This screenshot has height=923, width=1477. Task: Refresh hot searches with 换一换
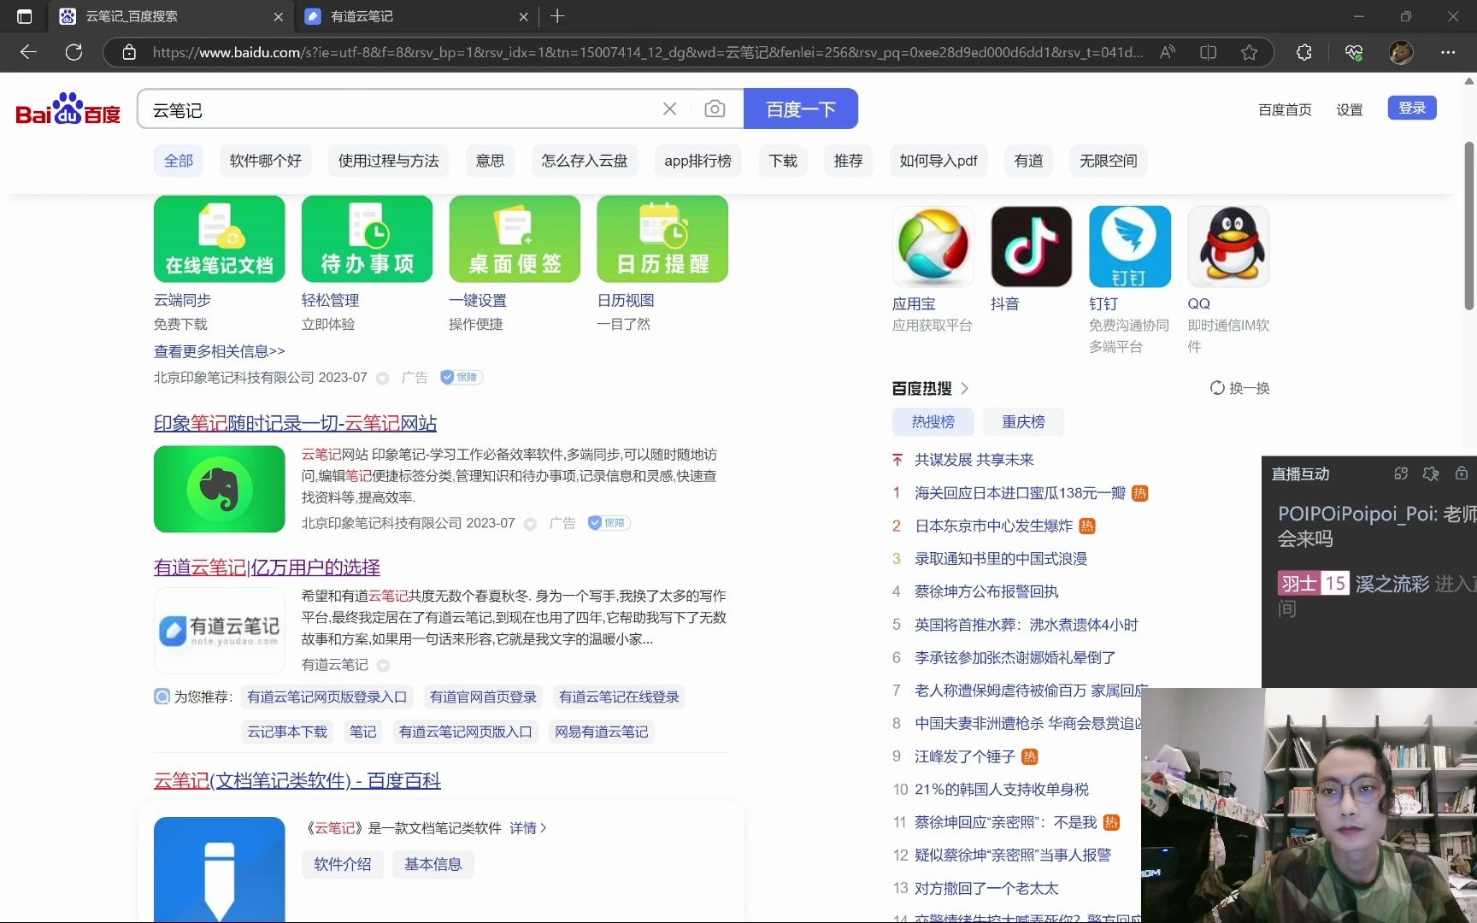[1239, 388]
